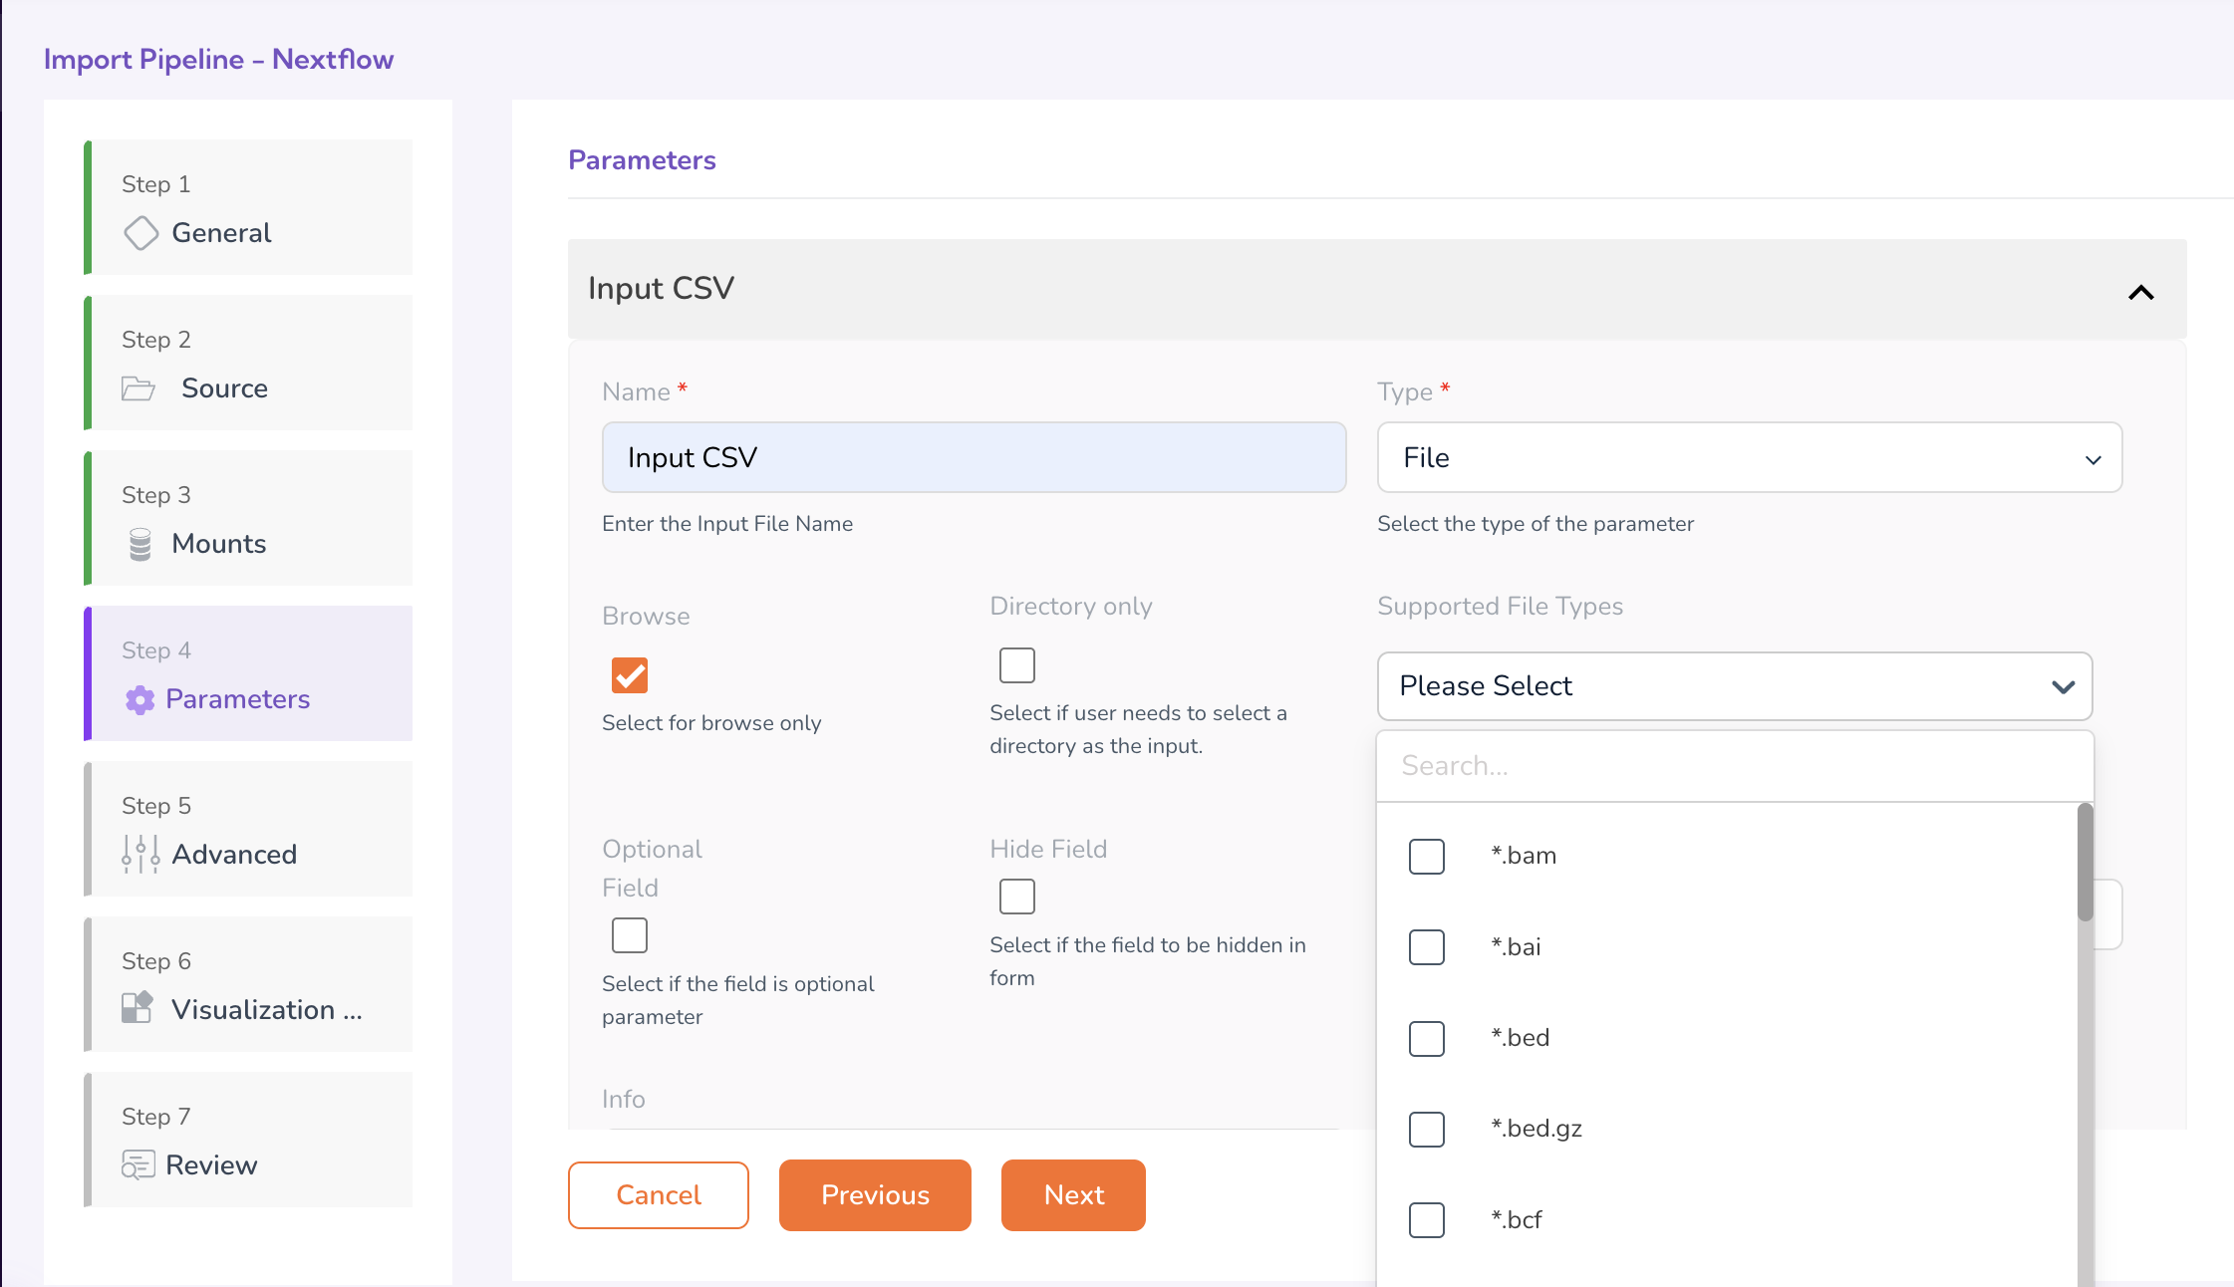Click the gear icon beside Parameters
Image resolution: width=2234 pixels, height=1287 pixels.
[140, 700]
